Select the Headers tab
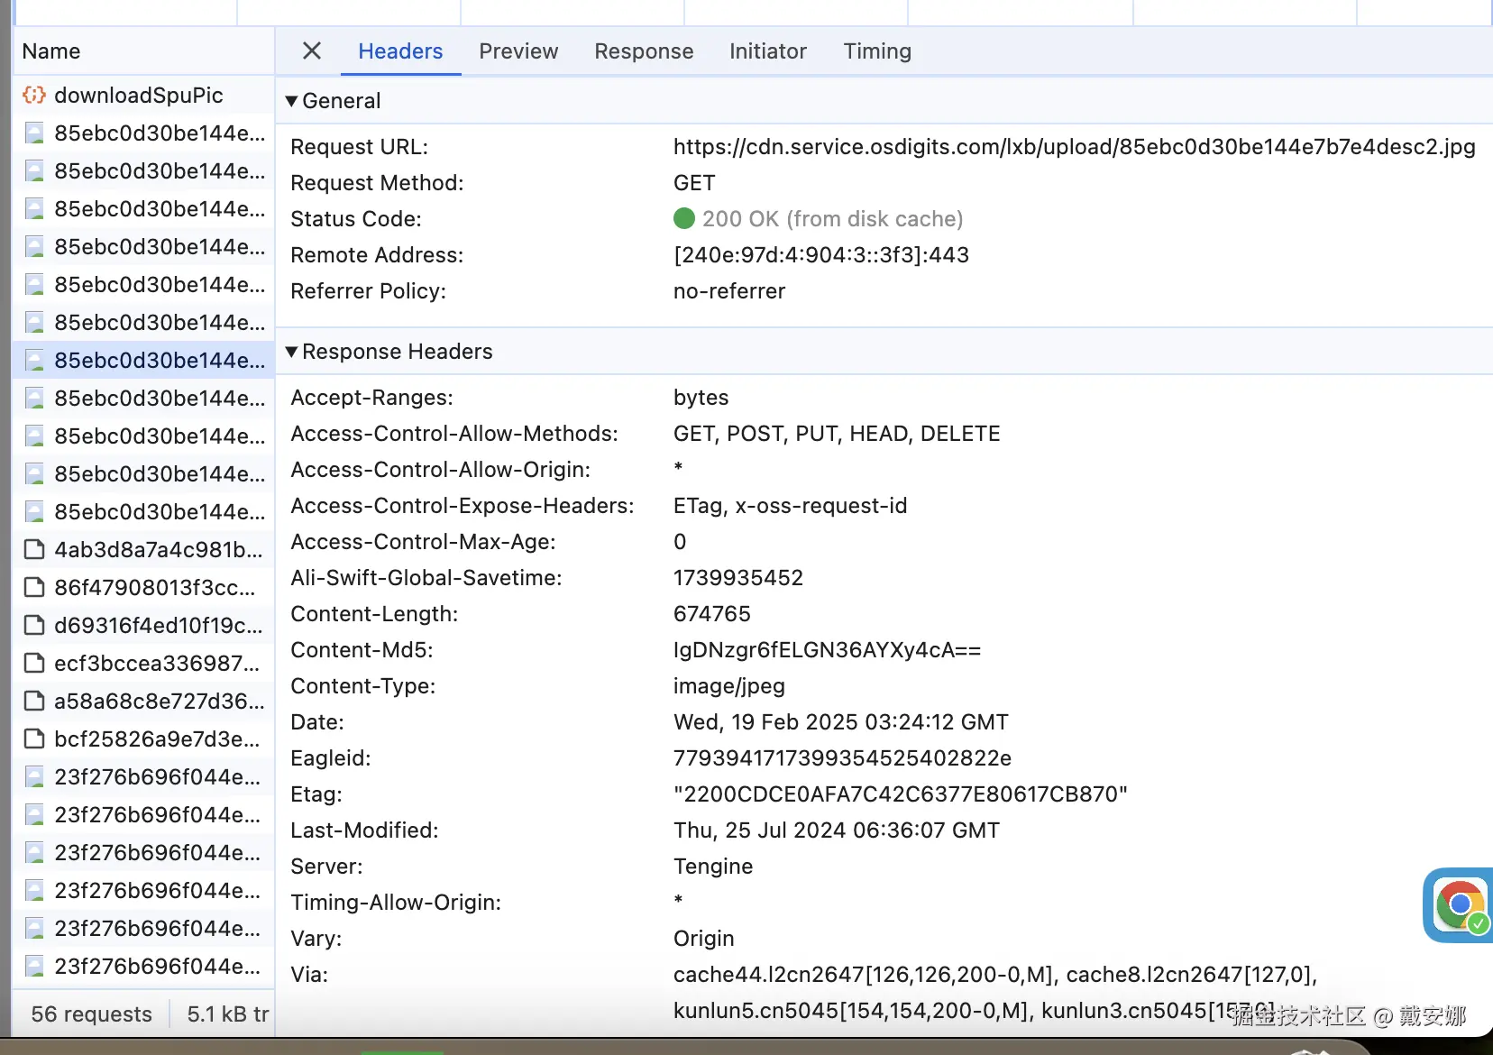Image resolution: width=1493 pixels, height=1055 pixels. [400, 51]
